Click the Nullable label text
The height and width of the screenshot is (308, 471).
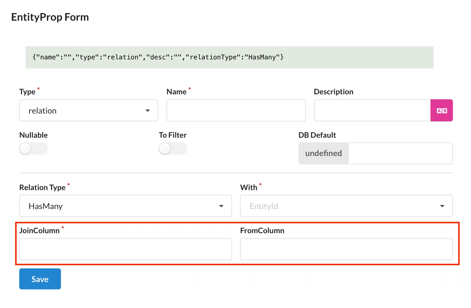click(34, 135)
